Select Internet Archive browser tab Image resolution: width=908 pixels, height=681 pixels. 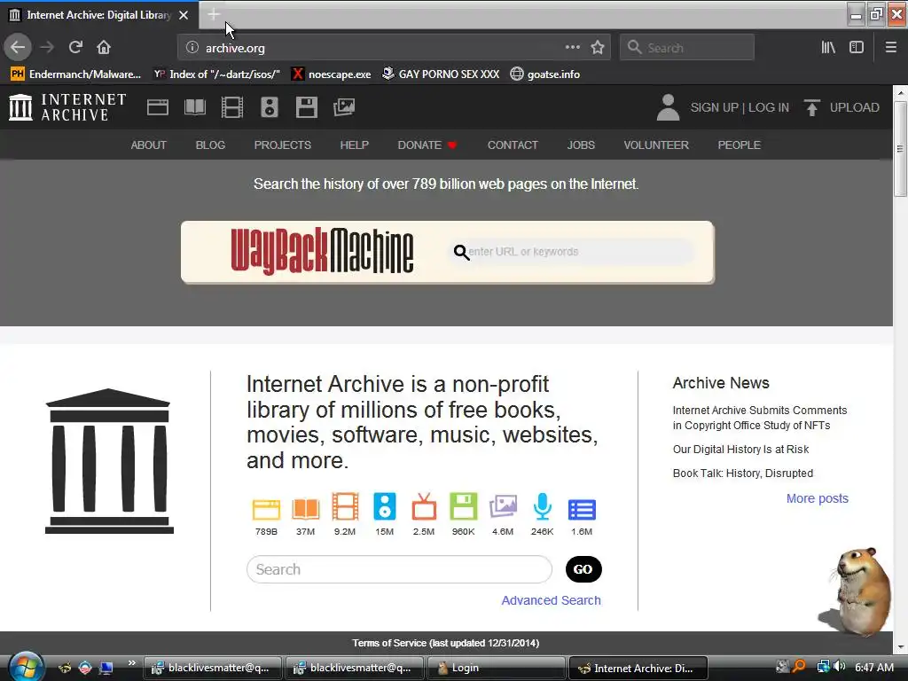(99, 15)
